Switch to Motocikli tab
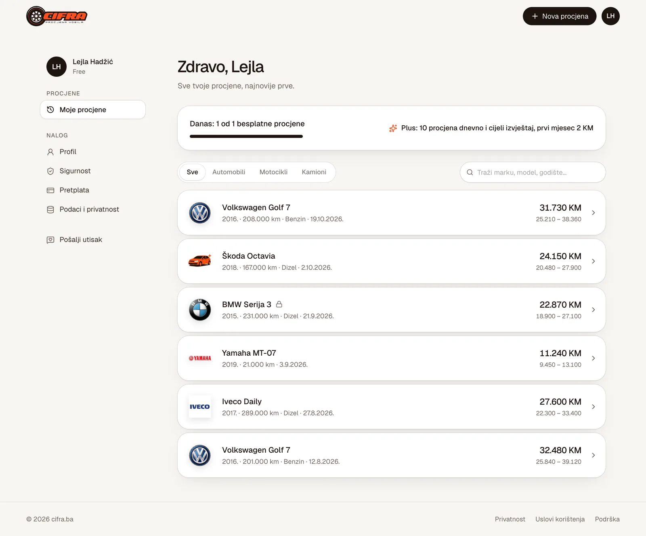 click(x=274, y=172)
